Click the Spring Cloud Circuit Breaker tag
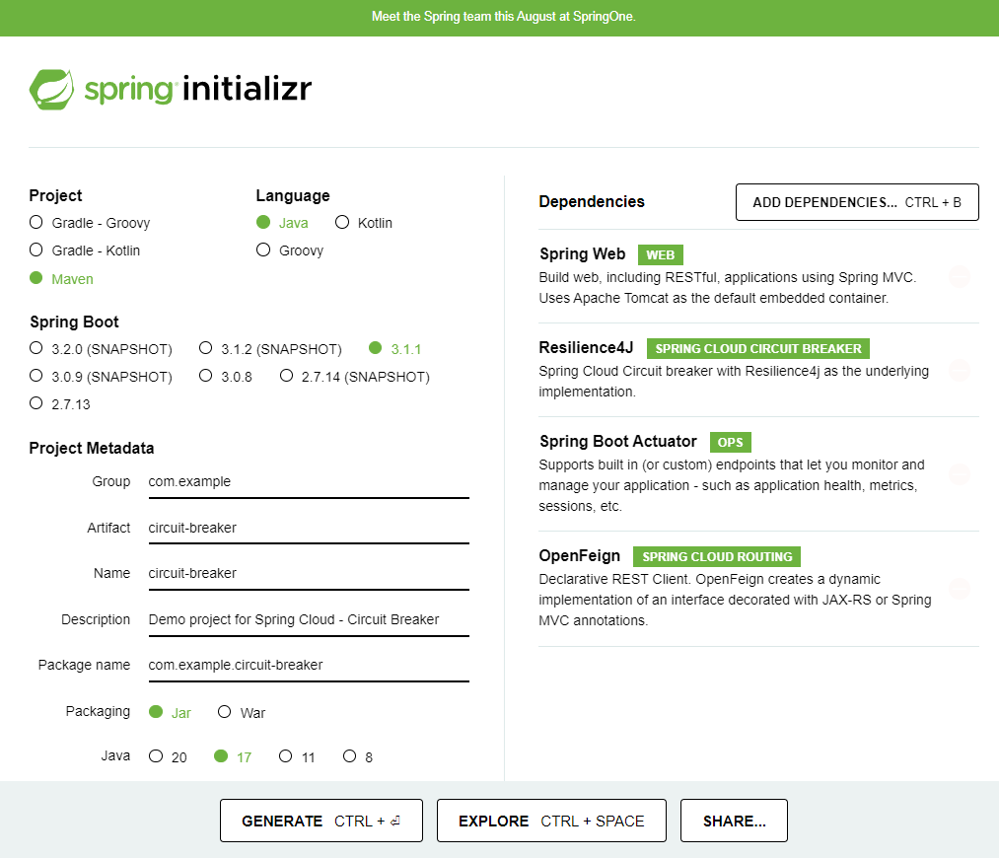The height and width of the screenshot is (858, 999). click(x=758, y=348)
